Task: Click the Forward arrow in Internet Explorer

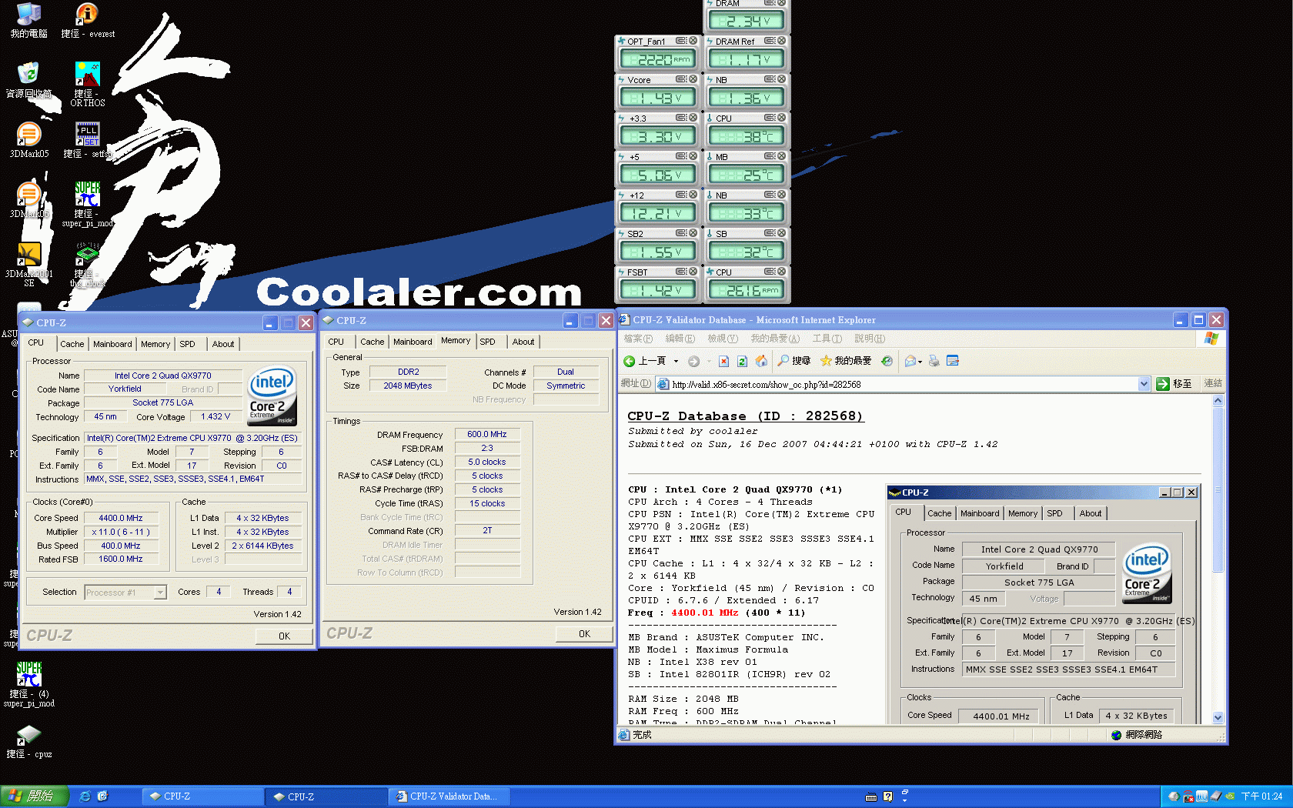Action: (693, 361)
